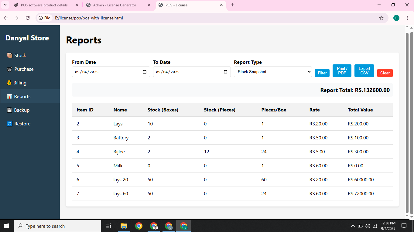Reload the page with the refresh icon
This screenshot has width=414, height=232.
pos(28,18)
